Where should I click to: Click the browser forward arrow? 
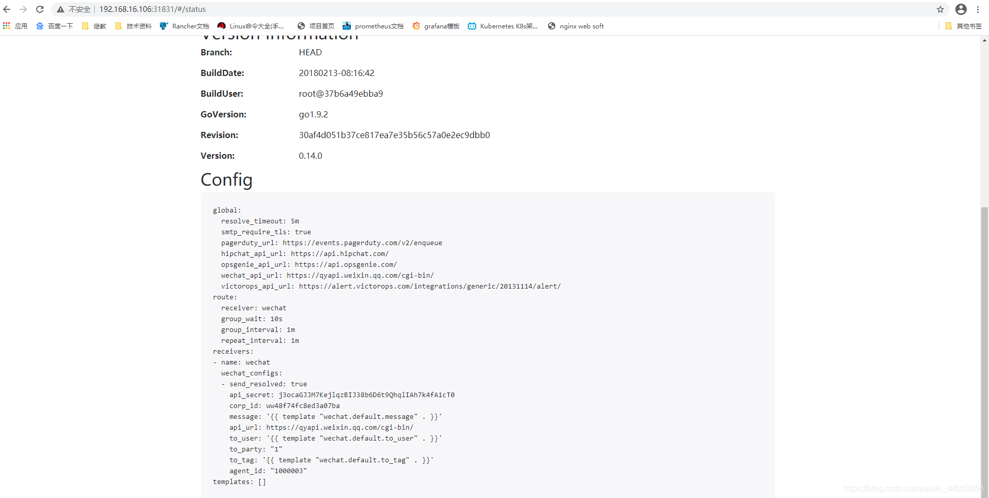[x=23, y=9]
